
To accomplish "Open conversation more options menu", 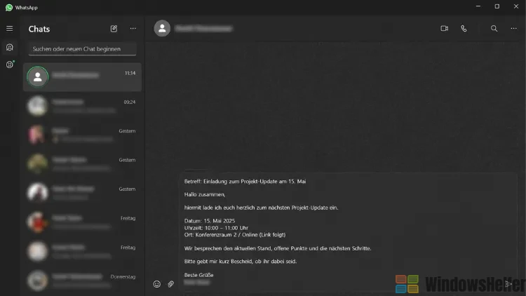I will (x=513, y=29).
